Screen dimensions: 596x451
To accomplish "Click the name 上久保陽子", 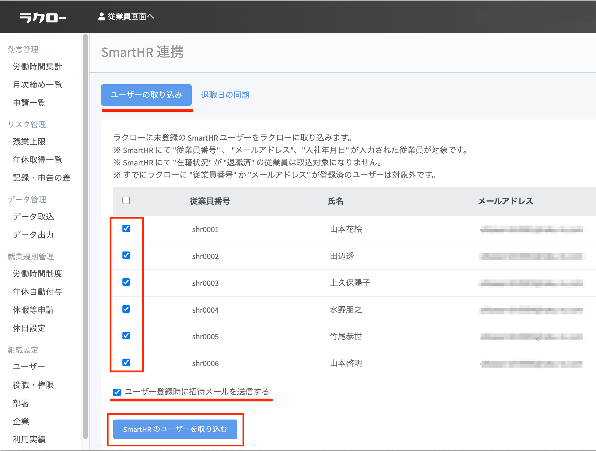I will pyautogui.click(x=350, y=283).
